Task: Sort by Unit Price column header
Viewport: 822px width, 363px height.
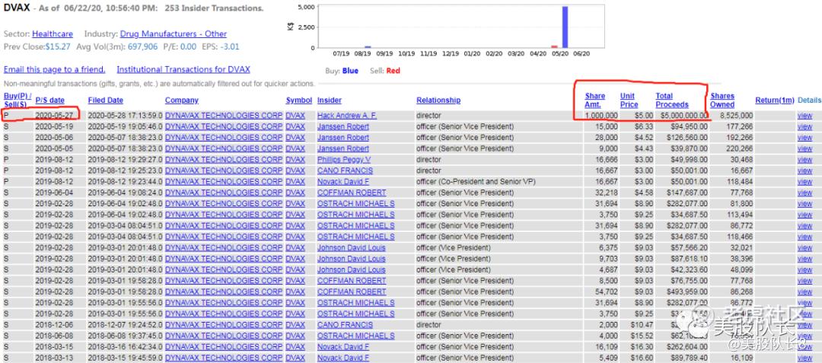Action: click(629, 100)
